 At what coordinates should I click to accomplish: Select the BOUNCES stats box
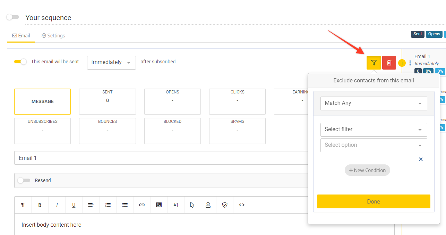pyautogui.click(x=108, y=131)
